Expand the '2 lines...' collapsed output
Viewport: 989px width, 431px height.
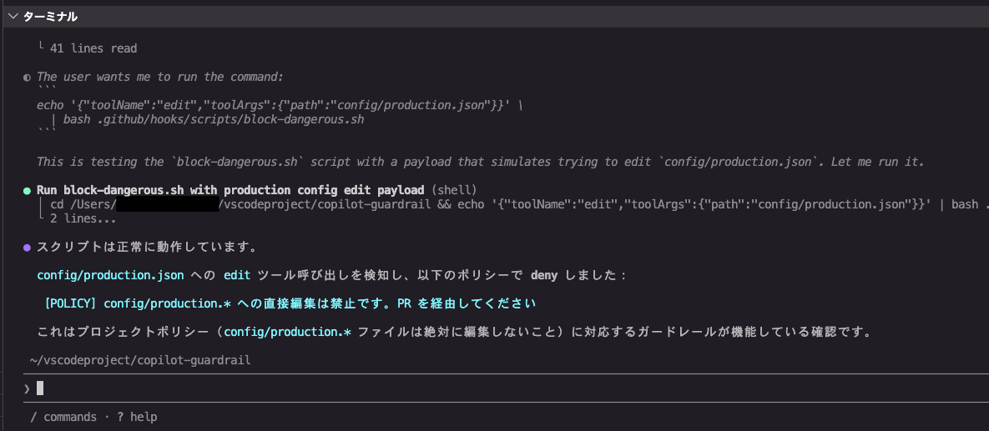pos(82,220)
